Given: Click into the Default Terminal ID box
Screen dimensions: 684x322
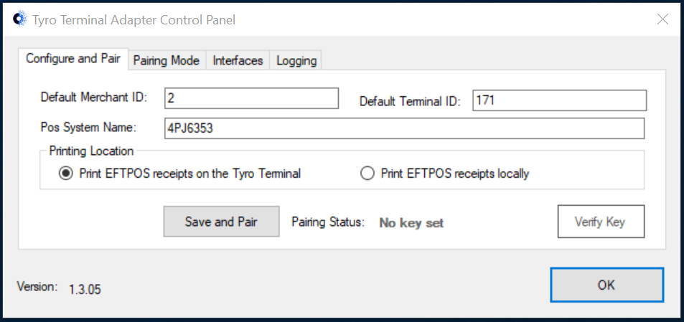Looking at the screenshot, I should (x=559, y=100).
